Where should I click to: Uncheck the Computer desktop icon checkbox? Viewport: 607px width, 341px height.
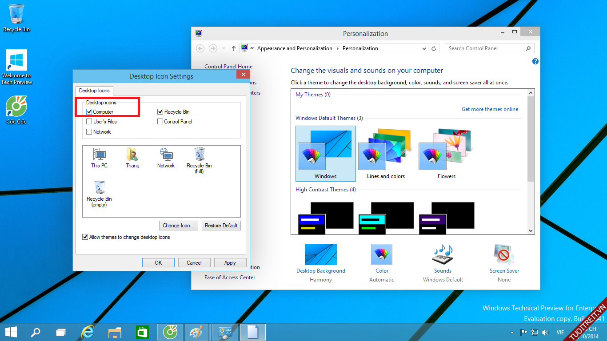coord(89,112)
